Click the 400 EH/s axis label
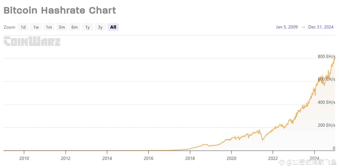 click(x=326, y=102)
